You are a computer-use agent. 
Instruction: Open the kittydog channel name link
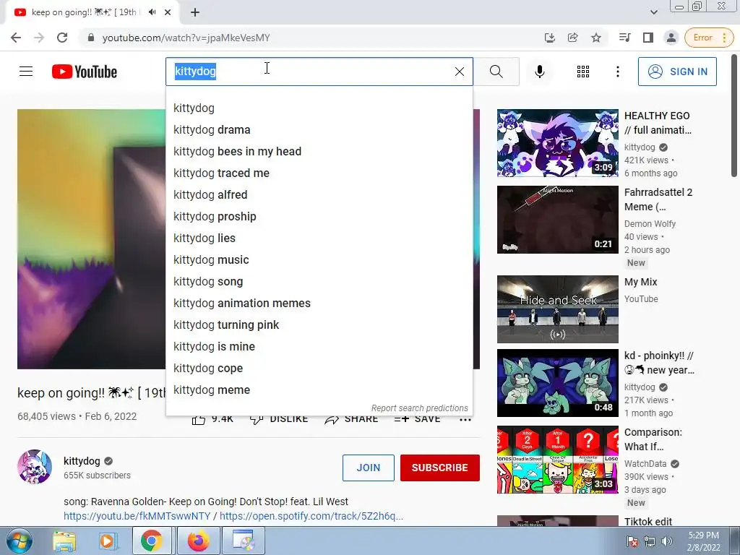coord(82,461)
